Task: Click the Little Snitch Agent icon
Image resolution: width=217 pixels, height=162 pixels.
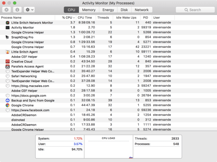Action: click(x=7, y=52)
